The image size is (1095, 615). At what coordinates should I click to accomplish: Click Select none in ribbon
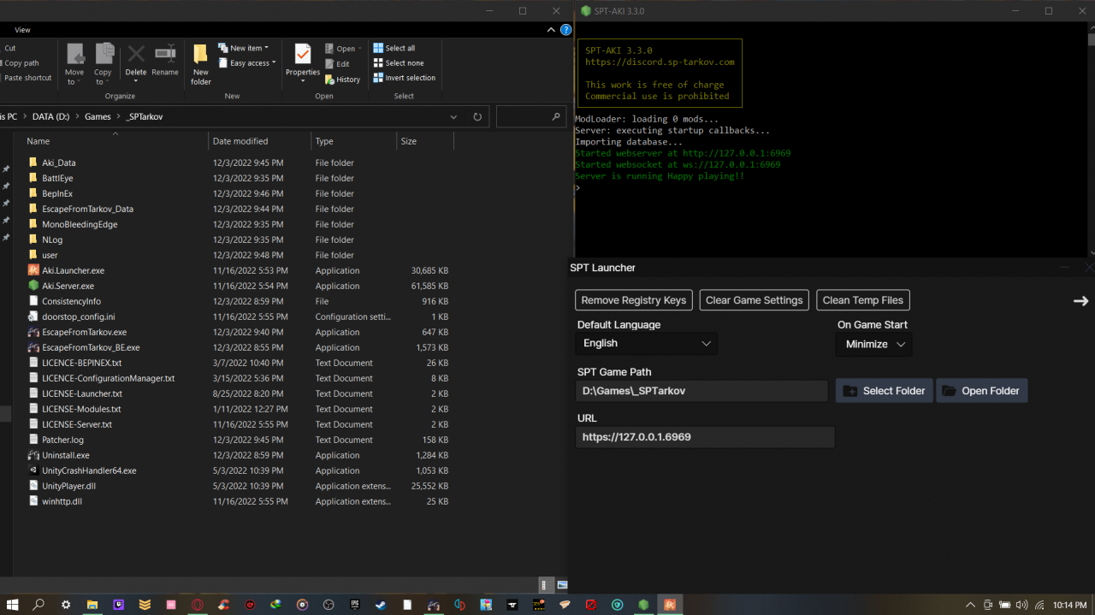(x=399, y=63)
